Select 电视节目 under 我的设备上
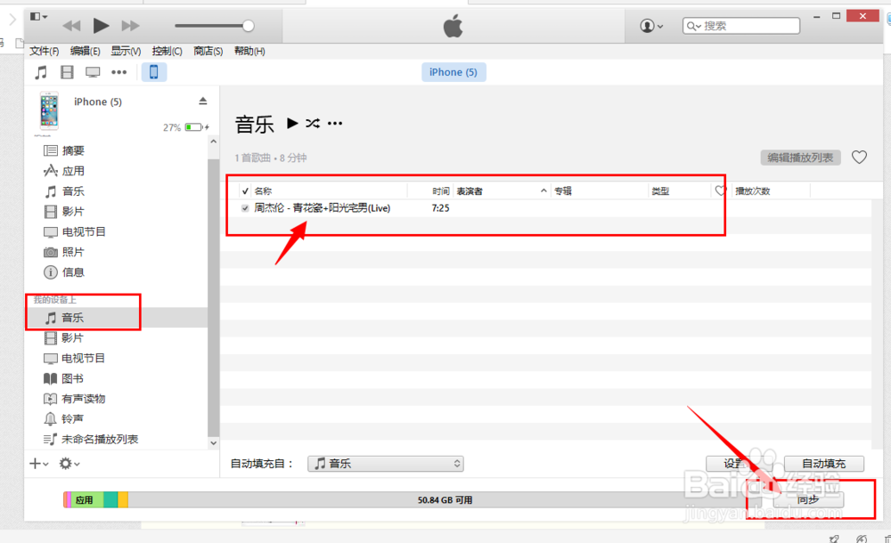Image resolution: width=891 pixels, height=543 pixels. [x=75, y=359]
